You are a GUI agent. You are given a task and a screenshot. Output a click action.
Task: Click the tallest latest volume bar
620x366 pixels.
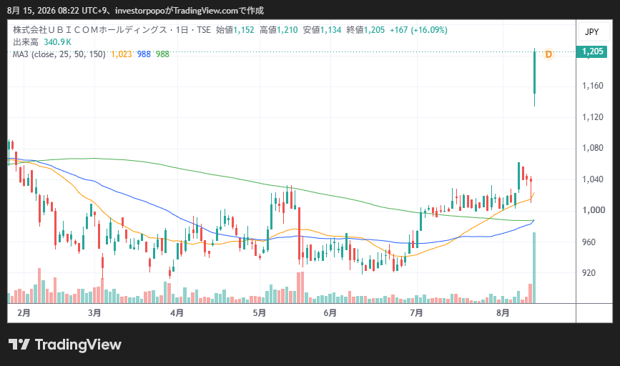click(x=534, y=267)
